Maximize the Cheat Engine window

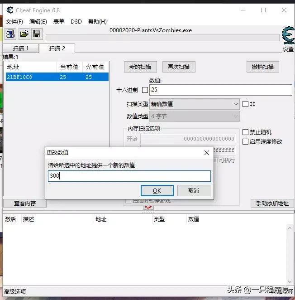pyautogui.click(x=263, y=10)
